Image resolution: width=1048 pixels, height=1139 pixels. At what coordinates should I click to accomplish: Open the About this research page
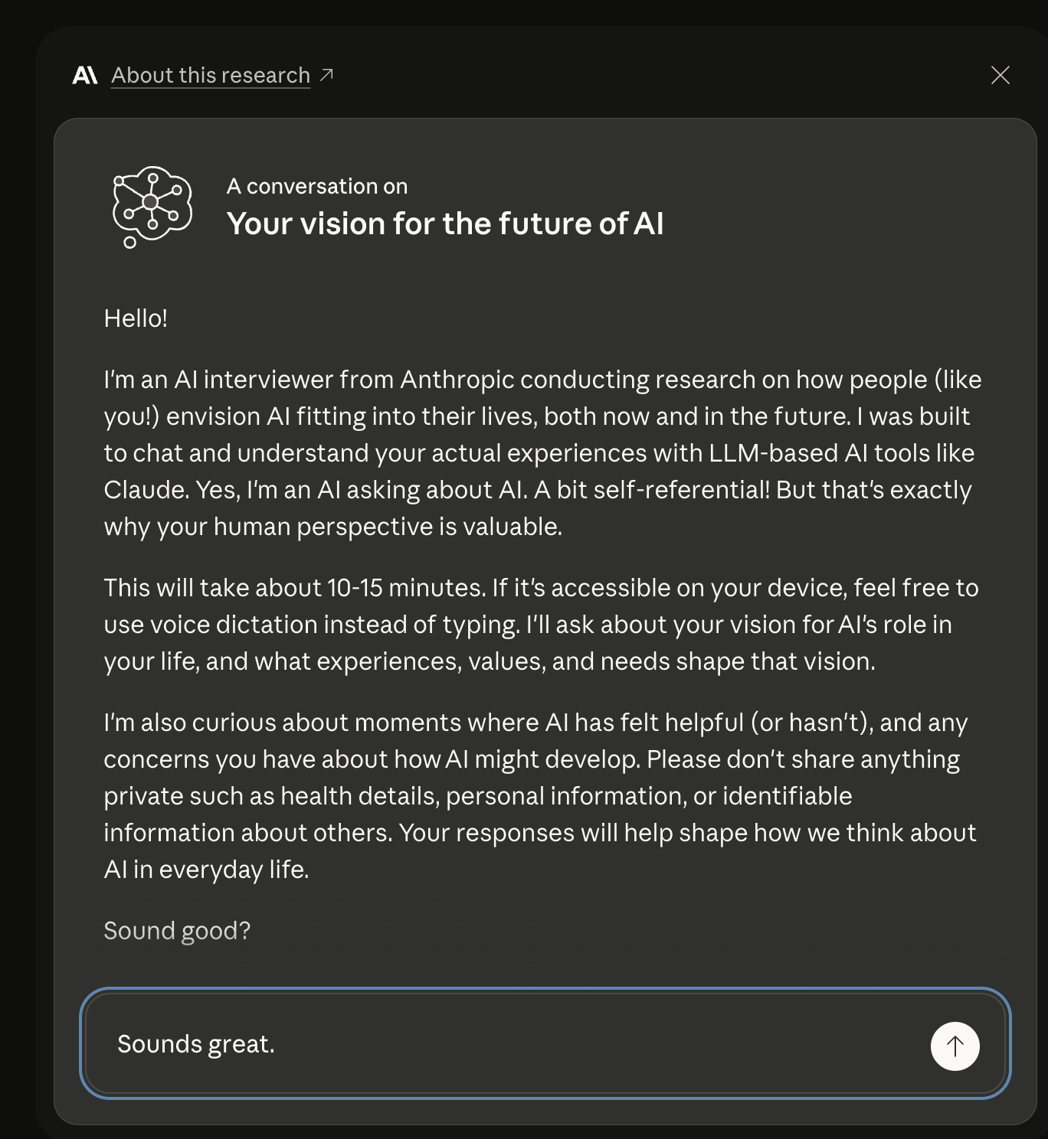coord(210,74)
